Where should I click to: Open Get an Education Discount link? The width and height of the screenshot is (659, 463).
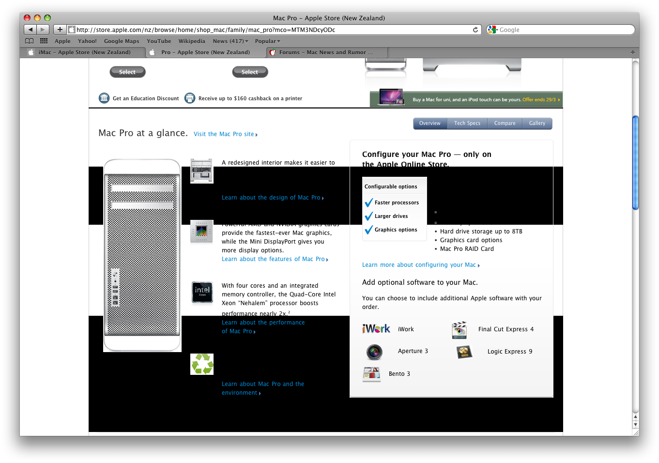(146, 98)
